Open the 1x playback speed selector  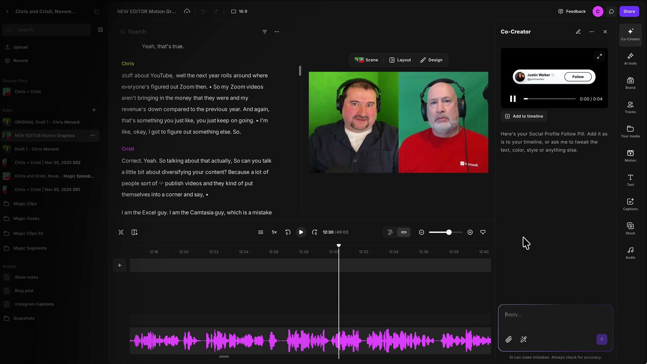[x=274, y=232]
